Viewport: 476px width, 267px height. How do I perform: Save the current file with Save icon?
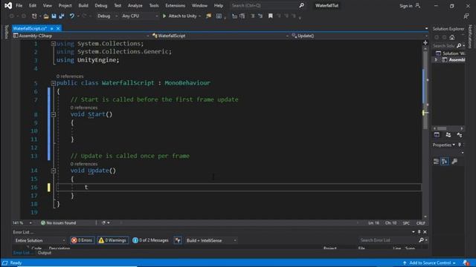54,16
